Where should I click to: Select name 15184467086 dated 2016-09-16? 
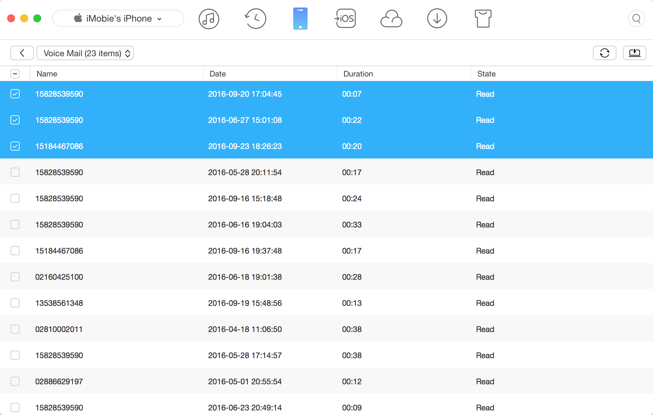click(x=59, y=251)
